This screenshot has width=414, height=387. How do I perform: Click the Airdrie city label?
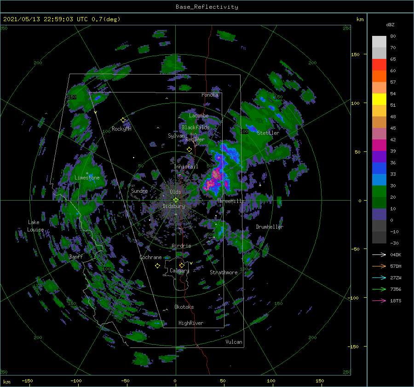[x=181, y=246]
